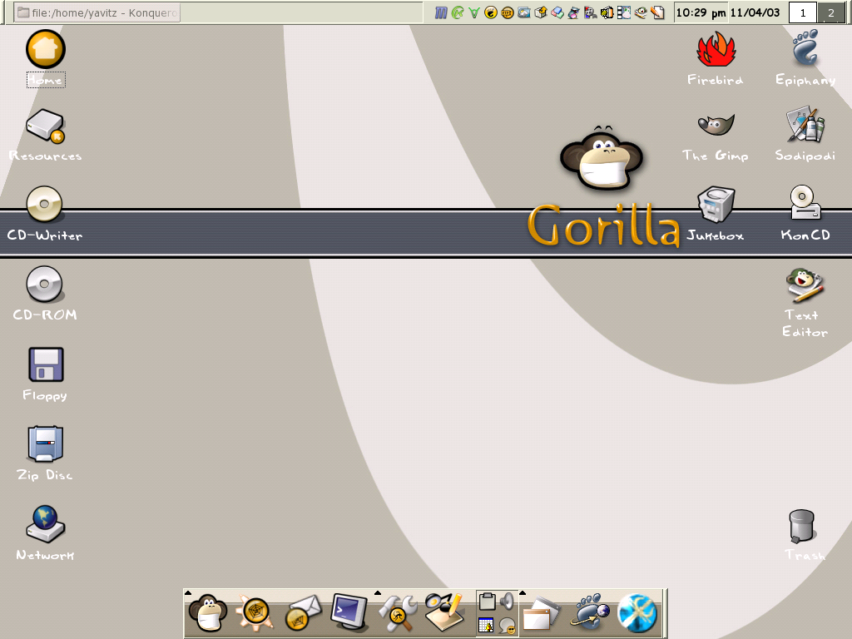Viewport: 852px width, 639px height.
Task: Launch Jukebox from desktop
Action: [x=716, y=205]
